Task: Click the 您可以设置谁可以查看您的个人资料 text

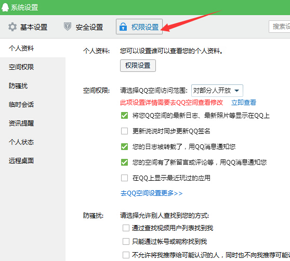Action: [172, 51]
